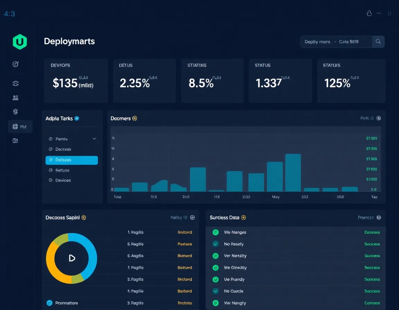Click the yellow badge next to Decmers
This screenshot has height=310, width=399.
click(135, 118)
